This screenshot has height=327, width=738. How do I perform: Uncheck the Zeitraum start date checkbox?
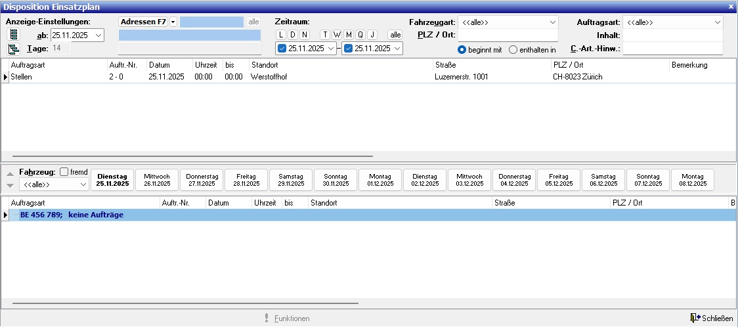coord(282,49)
